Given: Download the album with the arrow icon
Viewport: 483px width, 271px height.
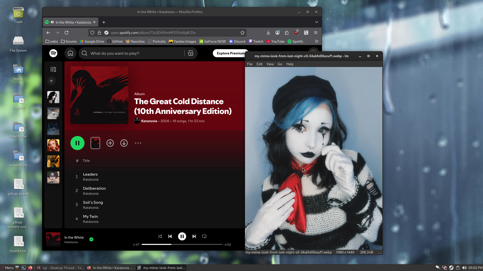Looking at the screenshot, I should coord(124,143).
